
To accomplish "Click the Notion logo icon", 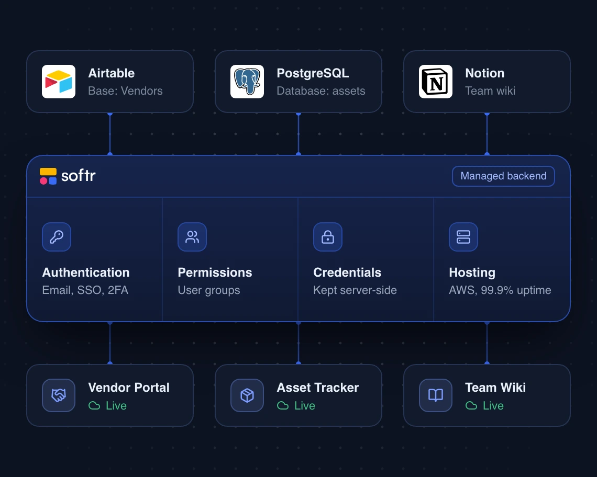I will (x=436, y=82).
